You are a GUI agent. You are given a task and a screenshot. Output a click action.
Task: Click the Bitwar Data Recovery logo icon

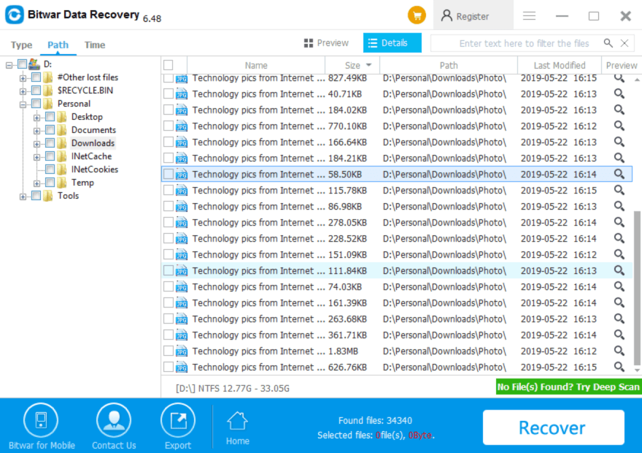coord(15,15)
